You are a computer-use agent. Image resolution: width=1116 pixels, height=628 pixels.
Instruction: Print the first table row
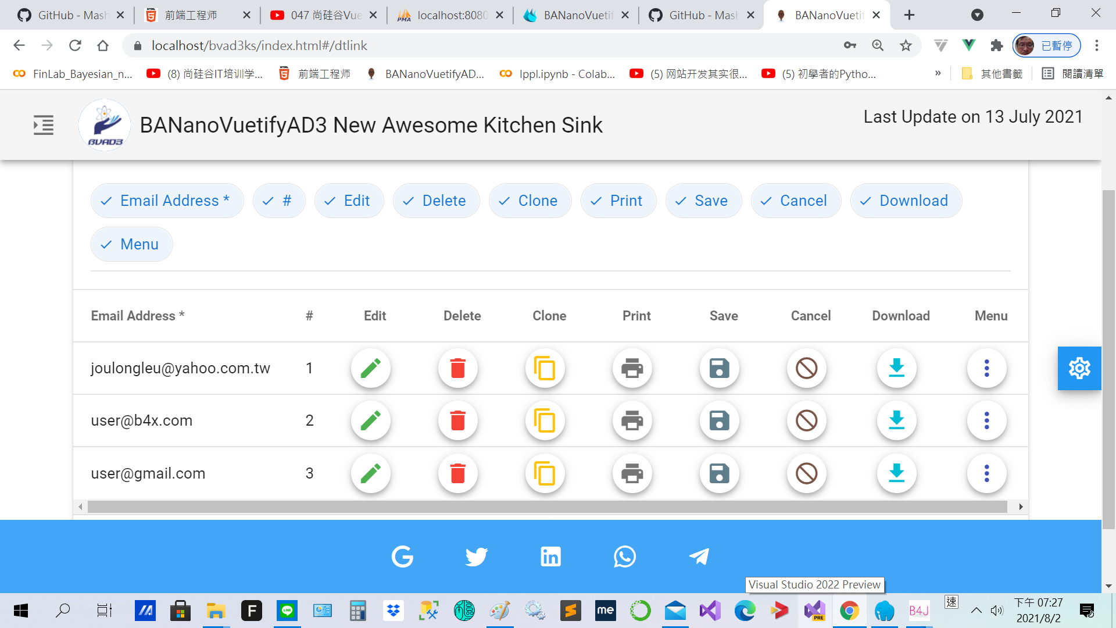coord(632,368)
